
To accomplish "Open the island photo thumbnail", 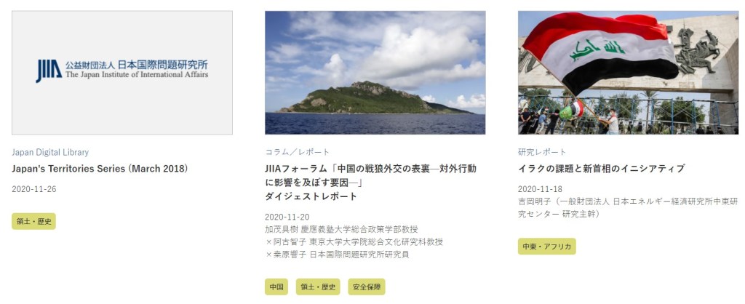I will coord(375,73).
